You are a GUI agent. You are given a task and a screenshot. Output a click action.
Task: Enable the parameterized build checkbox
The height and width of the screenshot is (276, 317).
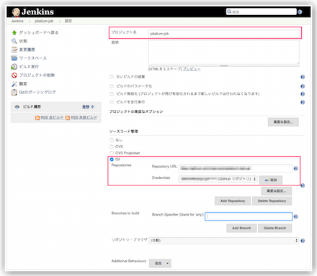point(112,86)
